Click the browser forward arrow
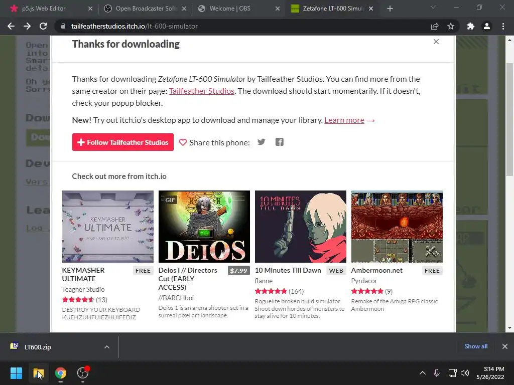The width and height of the screenshot is (514, 385). pyautogui.click(x=27, y=26)
